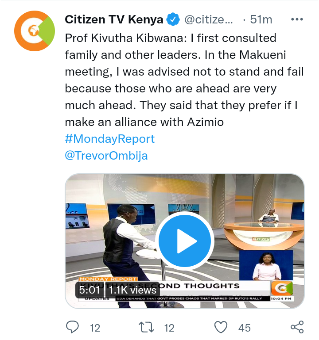Play the video with the blue play button
Image resolution: width=319 pixels, height=340 pixels.
tap(184, 241)
